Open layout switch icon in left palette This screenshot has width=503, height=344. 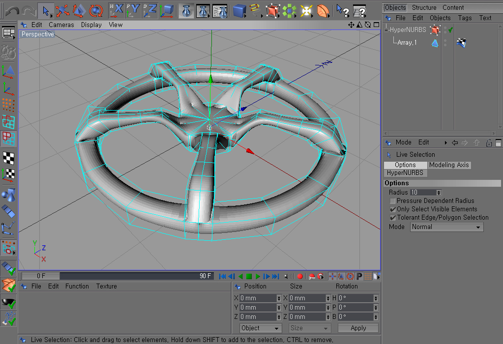point(8,33)
